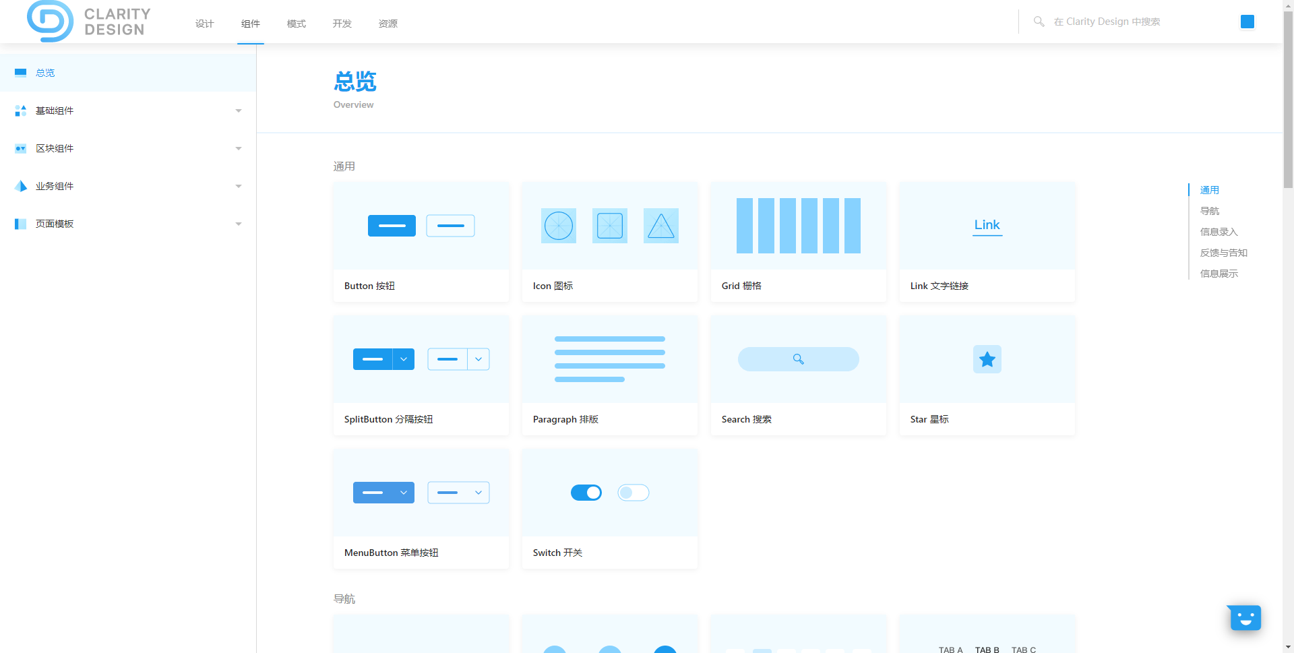1294x653 pixels.
Task: Select the triangle icon in Icon card
Action: 660,226
